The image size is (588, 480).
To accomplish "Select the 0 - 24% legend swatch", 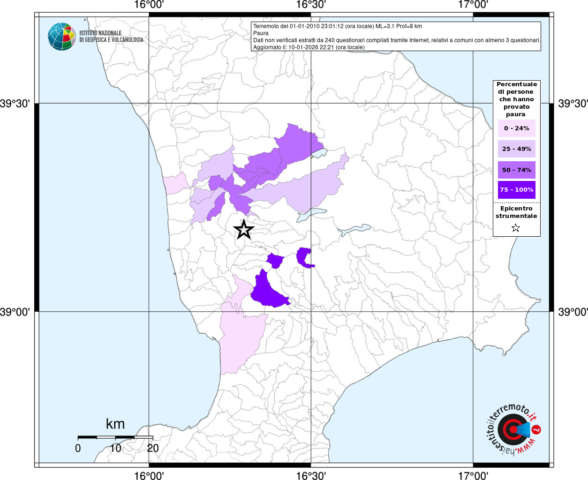I will click(x=517, y=128).
